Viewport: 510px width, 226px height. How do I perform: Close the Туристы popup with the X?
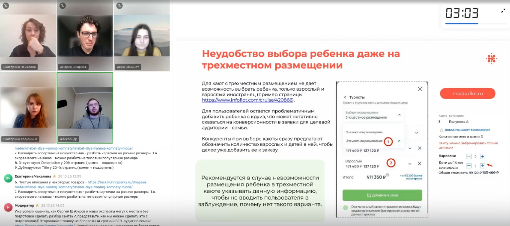click(x=420, y=89)
